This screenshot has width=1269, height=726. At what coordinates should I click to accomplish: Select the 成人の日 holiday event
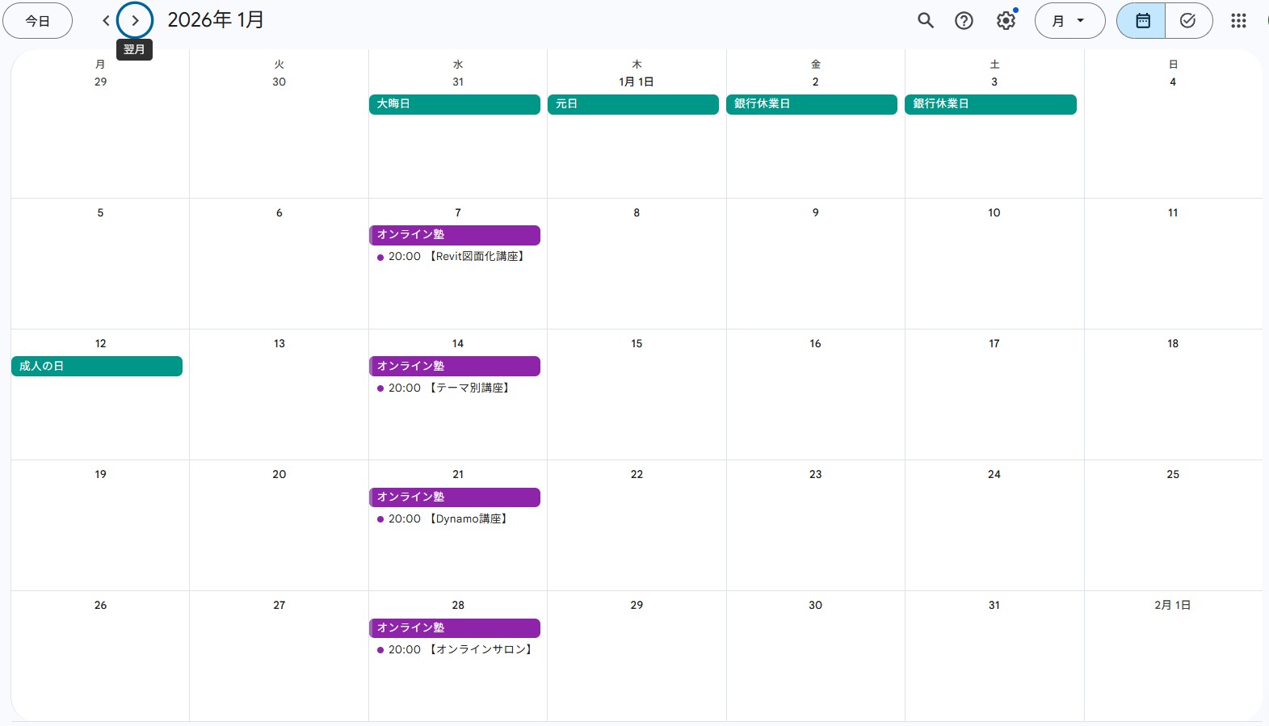coord(97,367)
